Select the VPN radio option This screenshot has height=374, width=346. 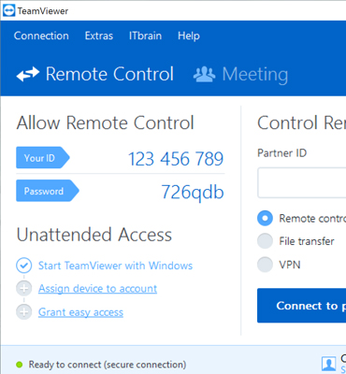point(265,265)
